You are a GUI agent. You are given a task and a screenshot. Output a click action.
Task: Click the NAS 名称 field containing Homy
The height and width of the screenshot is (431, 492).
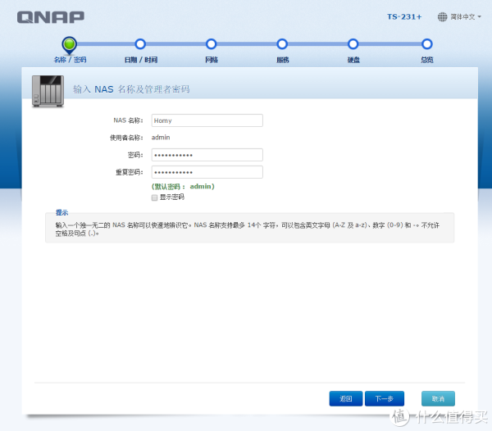click(207, 120)
